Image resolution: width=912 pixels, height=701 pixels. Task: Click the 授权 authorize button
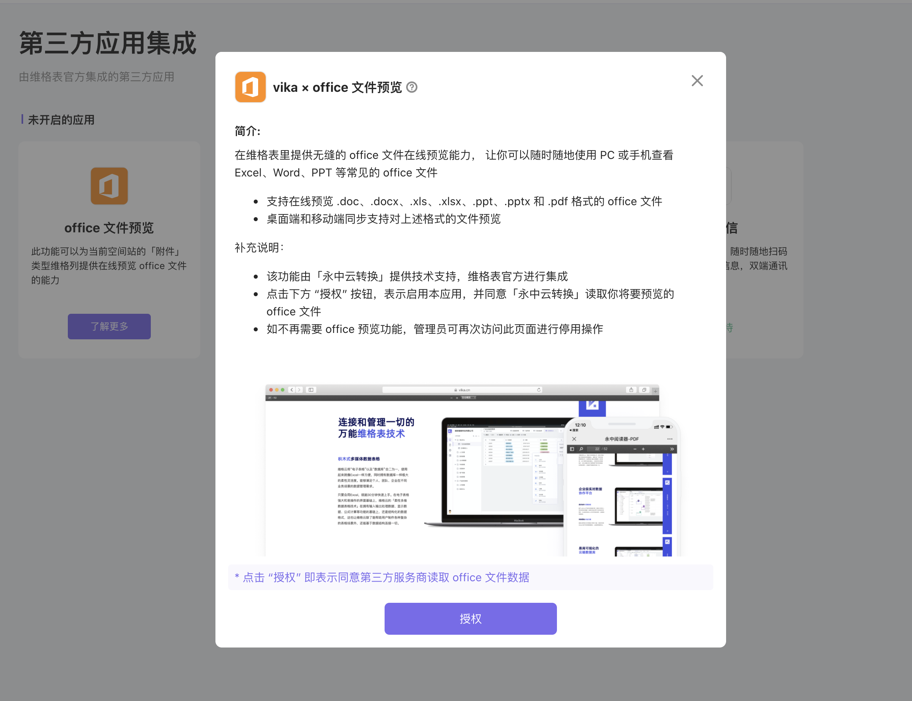470,618
